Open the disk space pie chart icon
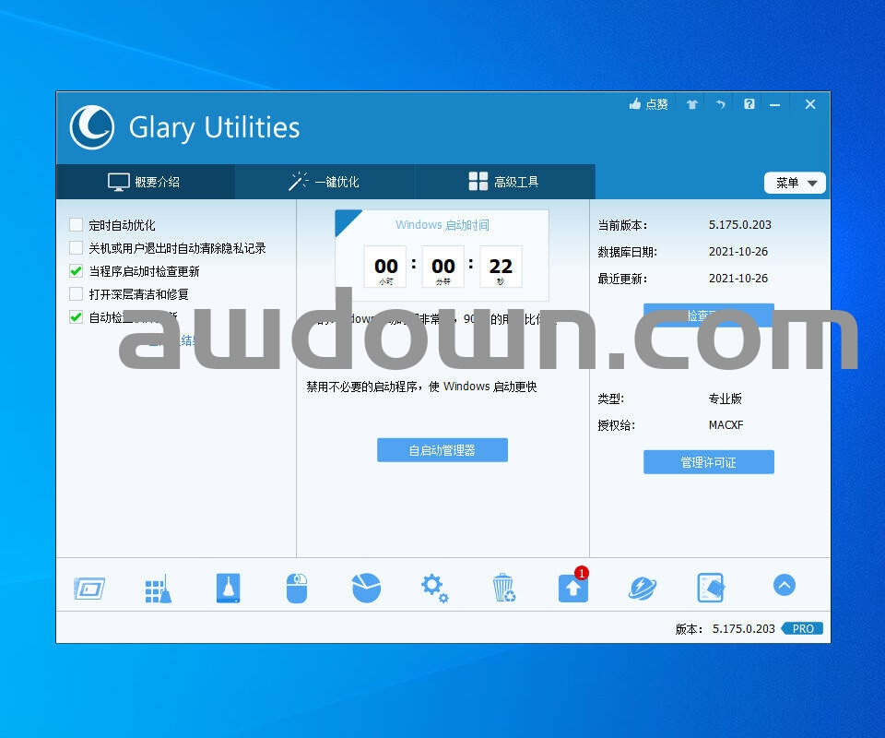The height and width of the screenshot is (738, 885). pos(366,588)
